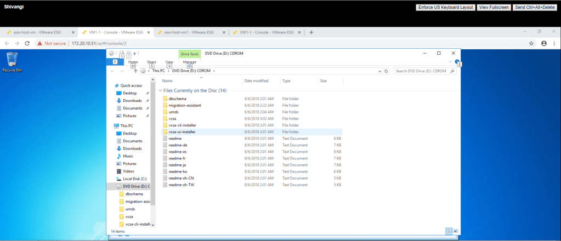The height and width of the screenshot is (241, 561).
Task: Open address bar history dropdown arrow
Action: tap(379, 71)
